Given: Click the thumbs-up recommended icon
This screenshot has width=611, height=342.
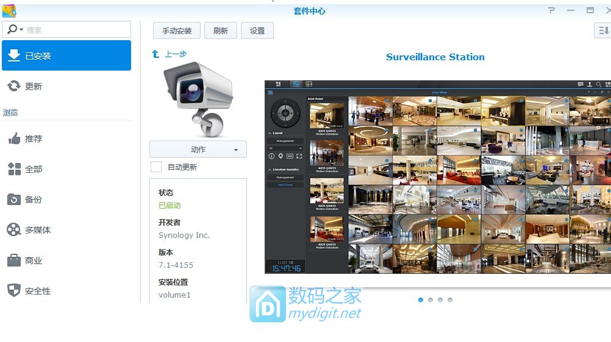Looking at the screenshot, I should coord(14,139).
